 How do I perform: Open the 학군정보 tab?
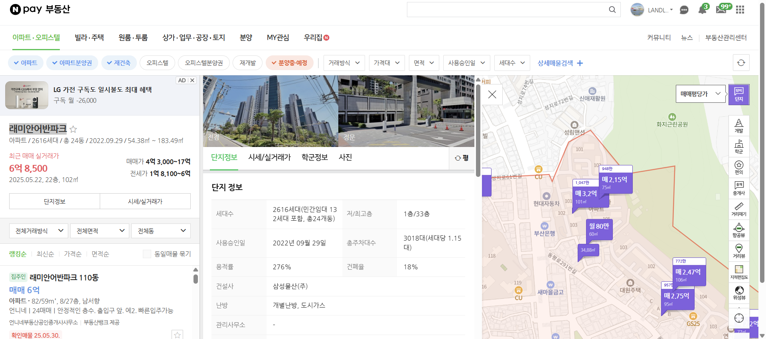[x=315, y=157]
